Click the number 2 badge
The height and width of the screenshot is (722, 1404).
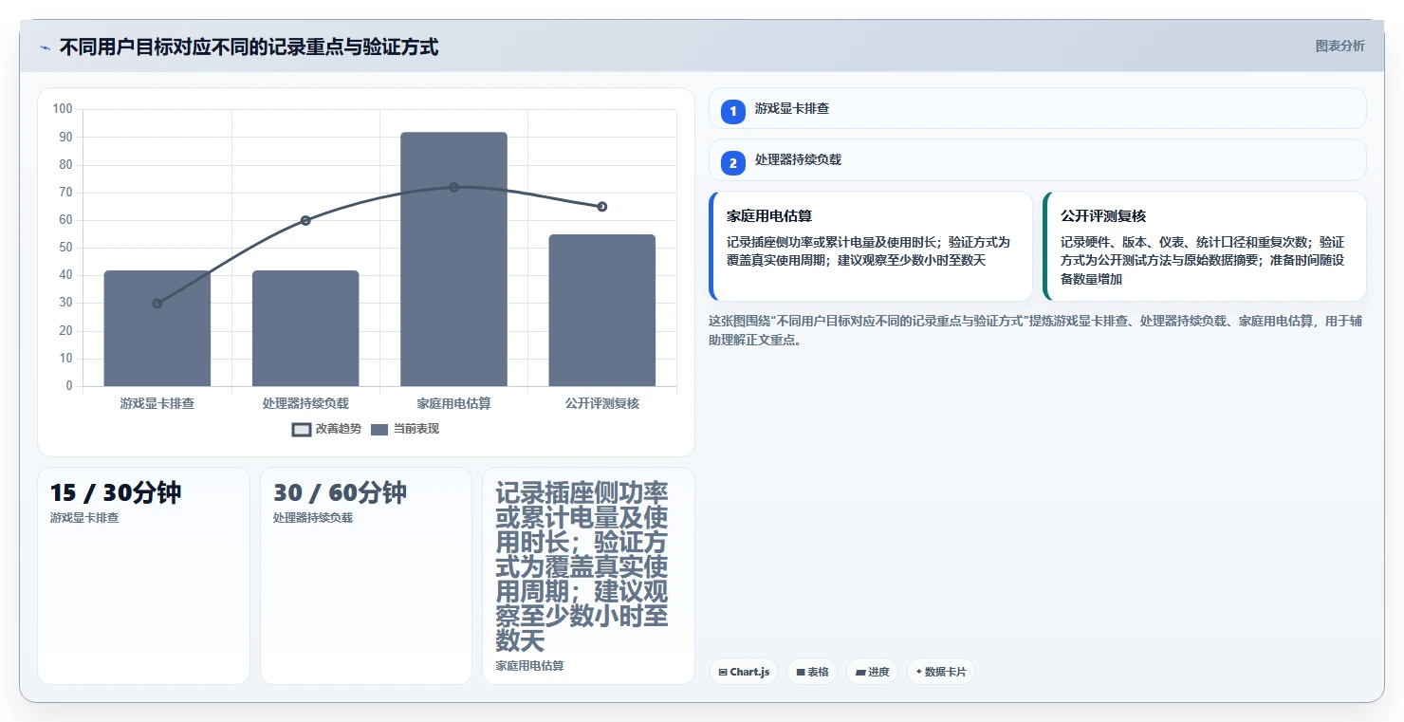point(732,162)
